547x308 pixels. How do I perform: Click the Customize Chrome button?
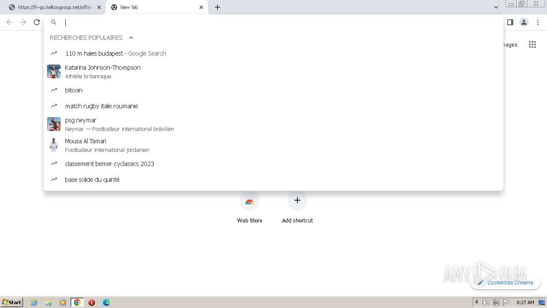[506, 282]
